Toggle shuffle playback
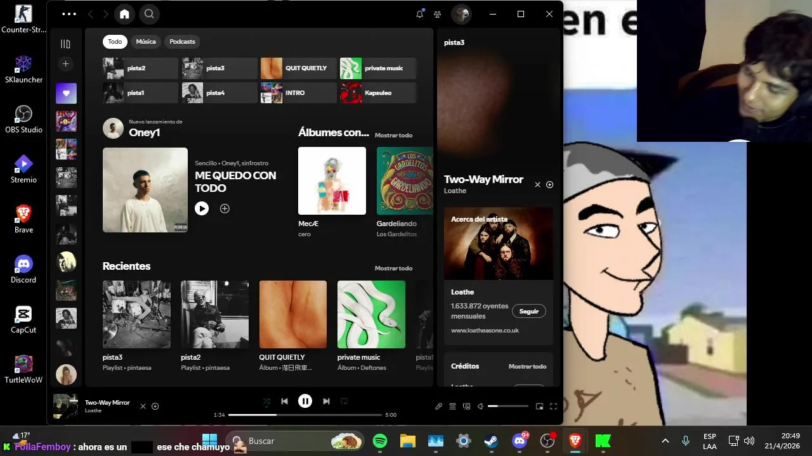 pos(266,401)
